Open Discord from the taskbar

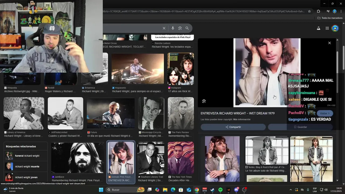pos(236,190)
